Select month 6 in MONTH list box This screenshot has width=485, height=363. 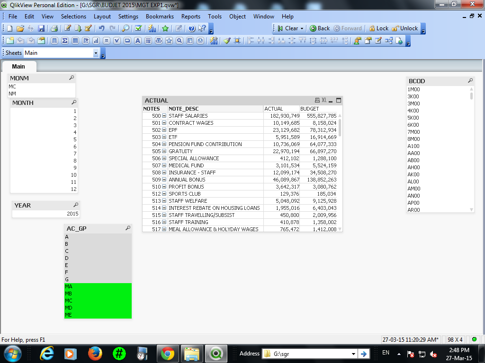44,147
